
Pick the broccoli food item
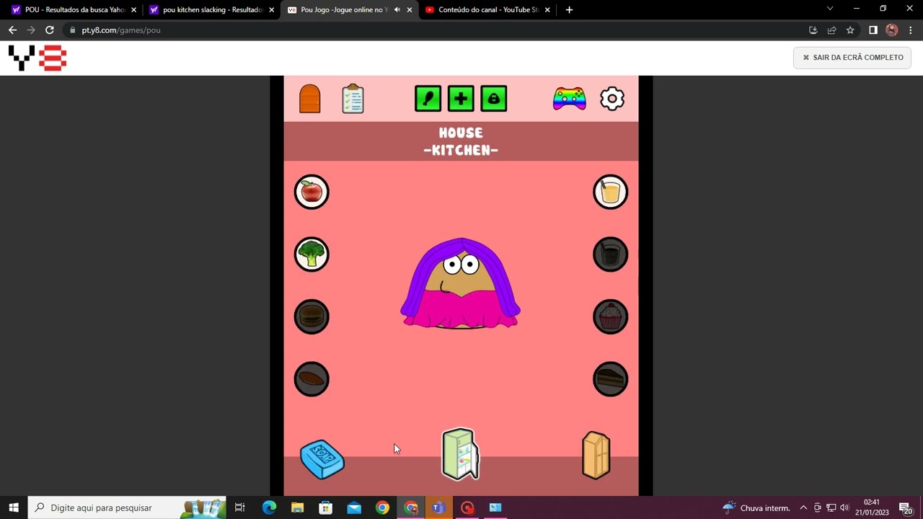point(312,254)
